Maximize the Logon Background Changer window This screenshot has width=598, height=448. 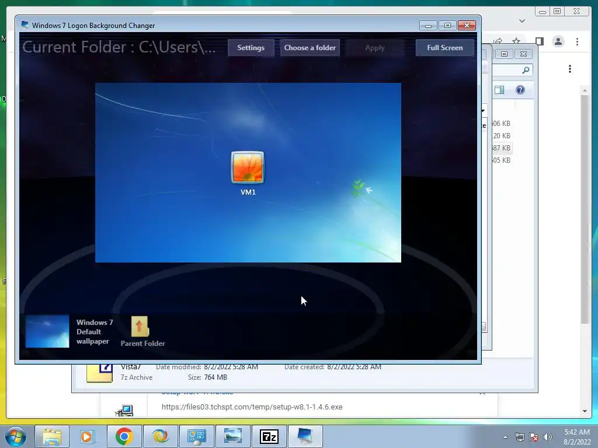pyautogui.click(x=447, y=26)
